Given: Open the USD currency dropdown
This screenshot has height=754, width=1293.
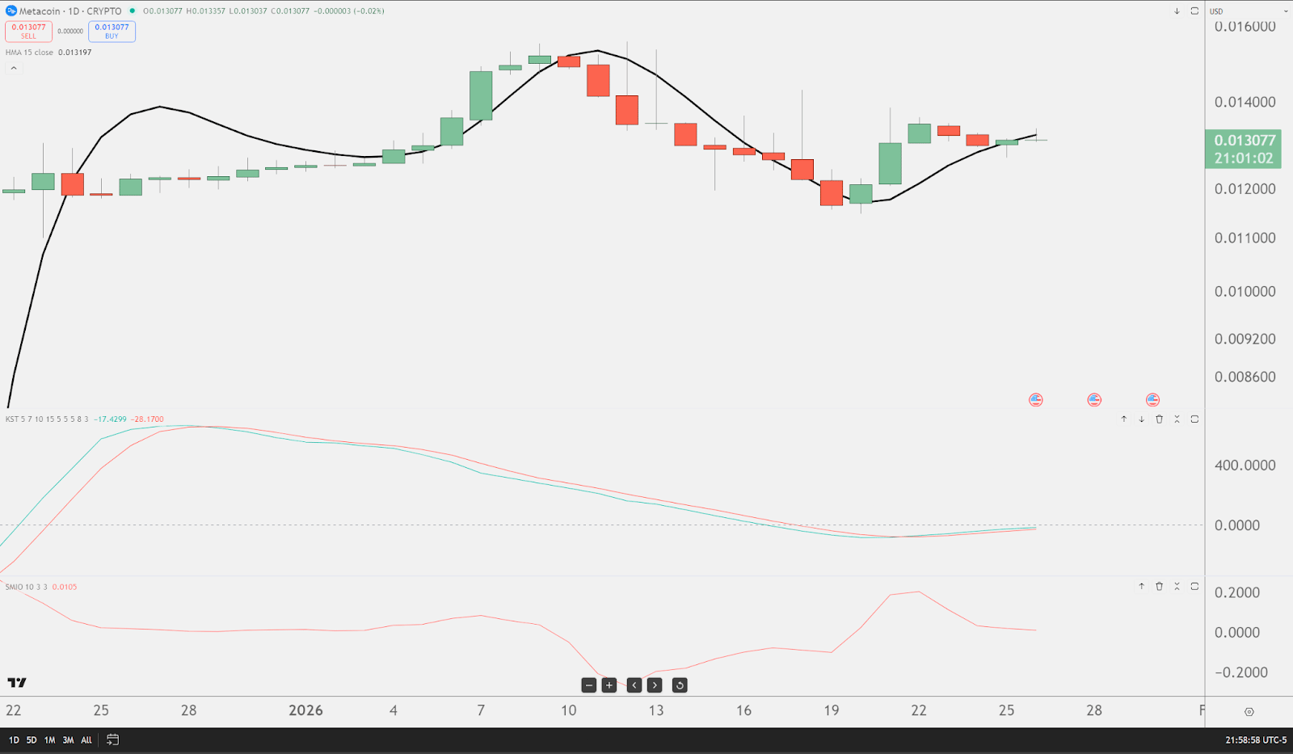Looking at the screenshot, I should (x=1249, y=11).
